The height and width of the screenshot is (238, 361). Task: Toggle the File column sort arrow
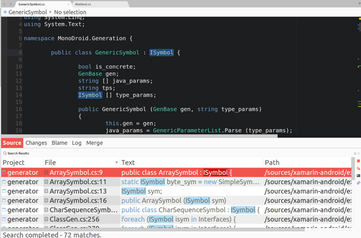tap(116, 163)
